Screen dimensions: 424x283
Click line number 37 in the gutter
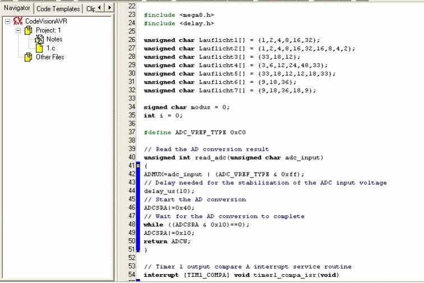132,132
